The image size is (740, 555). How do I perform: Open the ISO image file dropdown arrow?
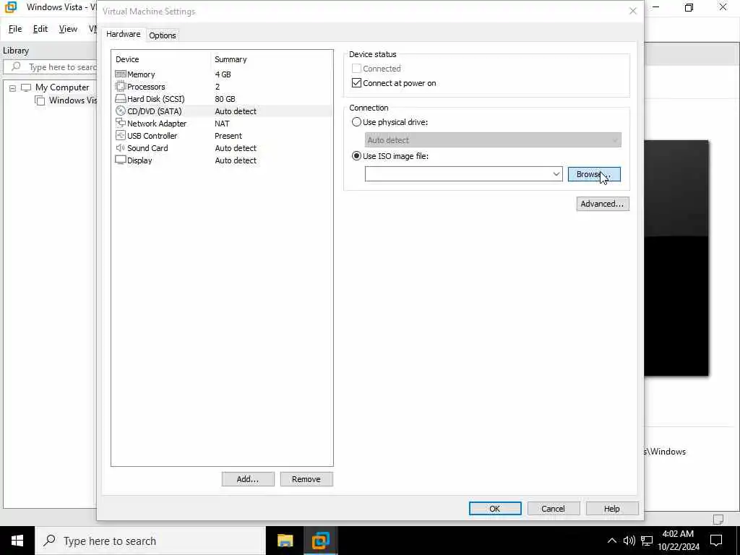(x=556, y=174)
